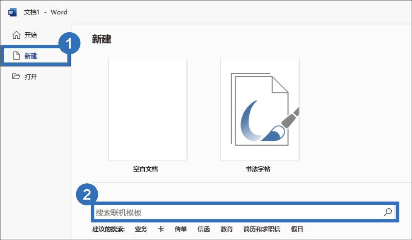The image size is (412, 240).
Task: Search suggested category 业务
Action: pos(141,229)
